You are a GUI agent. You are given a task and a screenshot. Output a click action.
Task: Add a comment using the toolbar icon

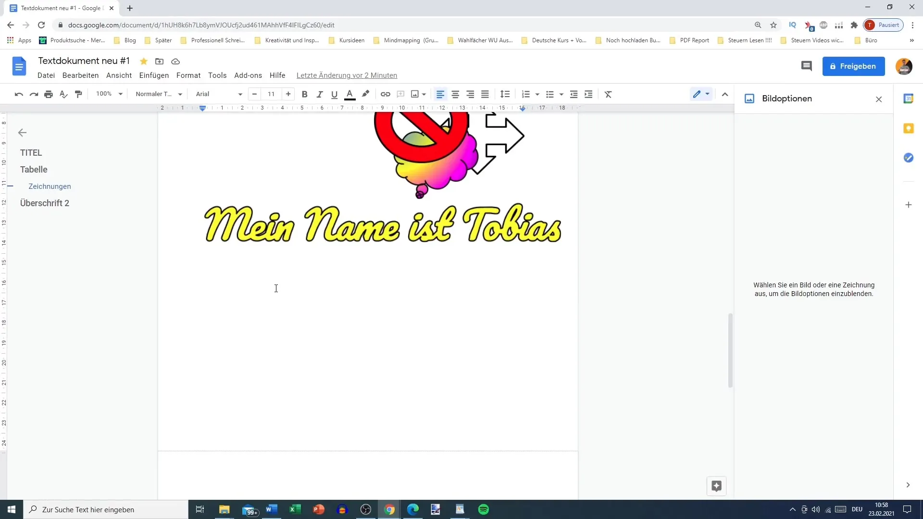click(400, 94)
